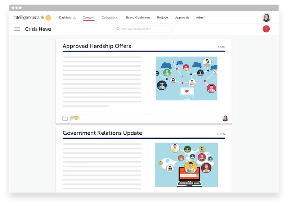Switch to Brand Guidelines tab
The height and width of the screenshot is (206, 288).
pos(138,17)
